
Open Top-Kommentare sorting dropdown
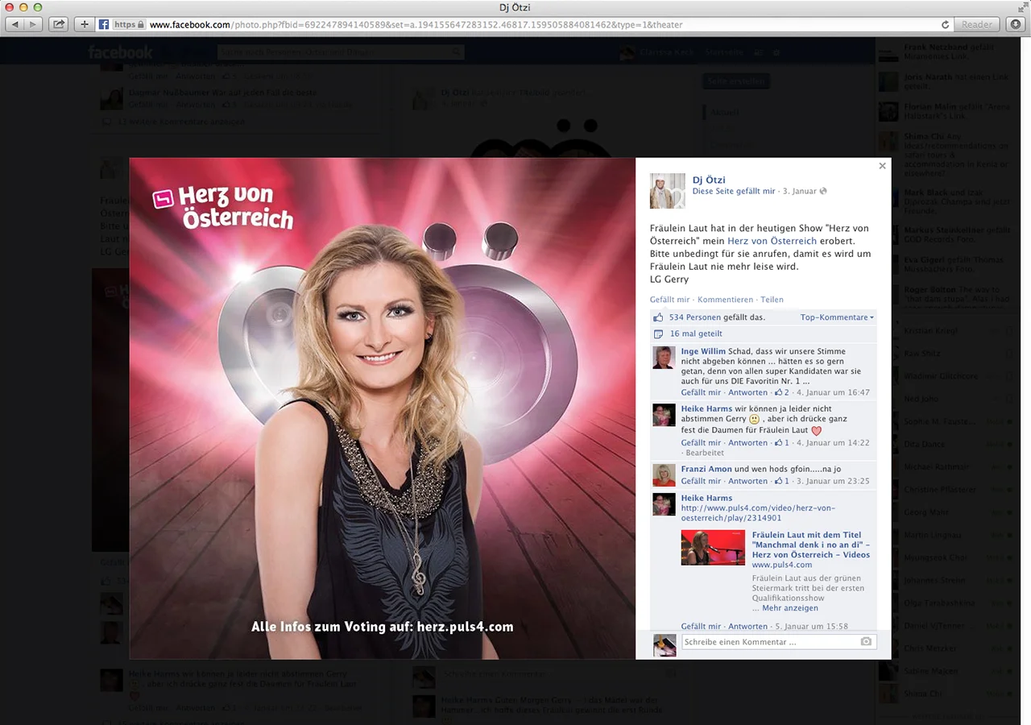(x=837, y=317)
